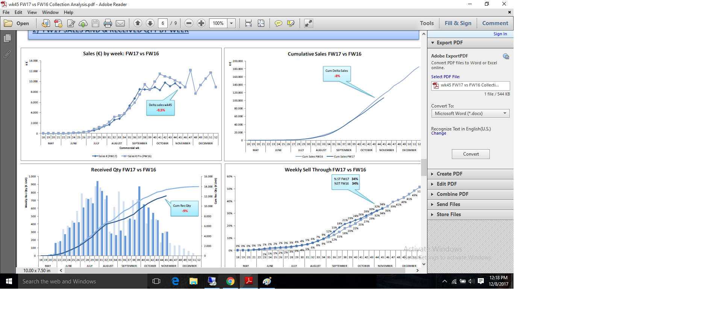712x321 pixels.
Task: Click the Change language link
Action: point(439,133)
